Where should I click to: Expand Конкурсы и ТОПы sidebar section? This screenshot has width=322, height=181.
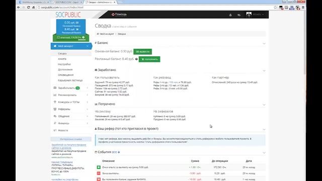tap(71, 102)
